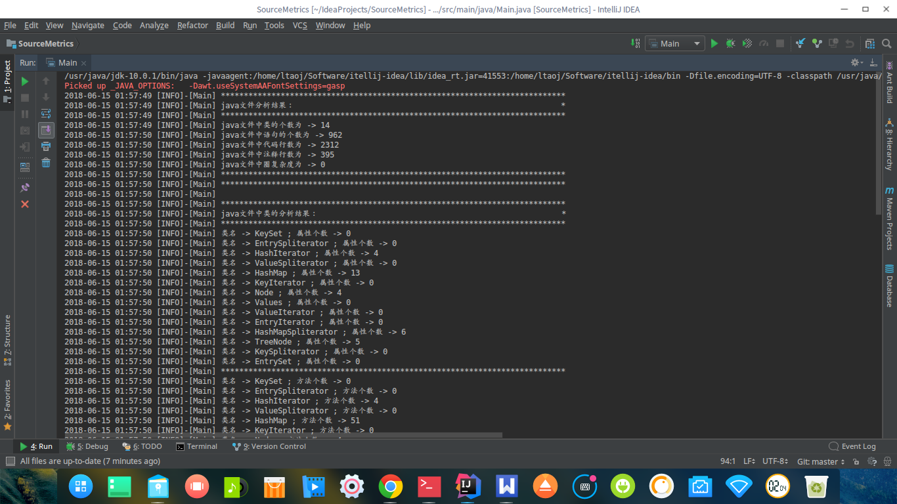
Task: Clear all console output trash icon
Action: (46, 163)
